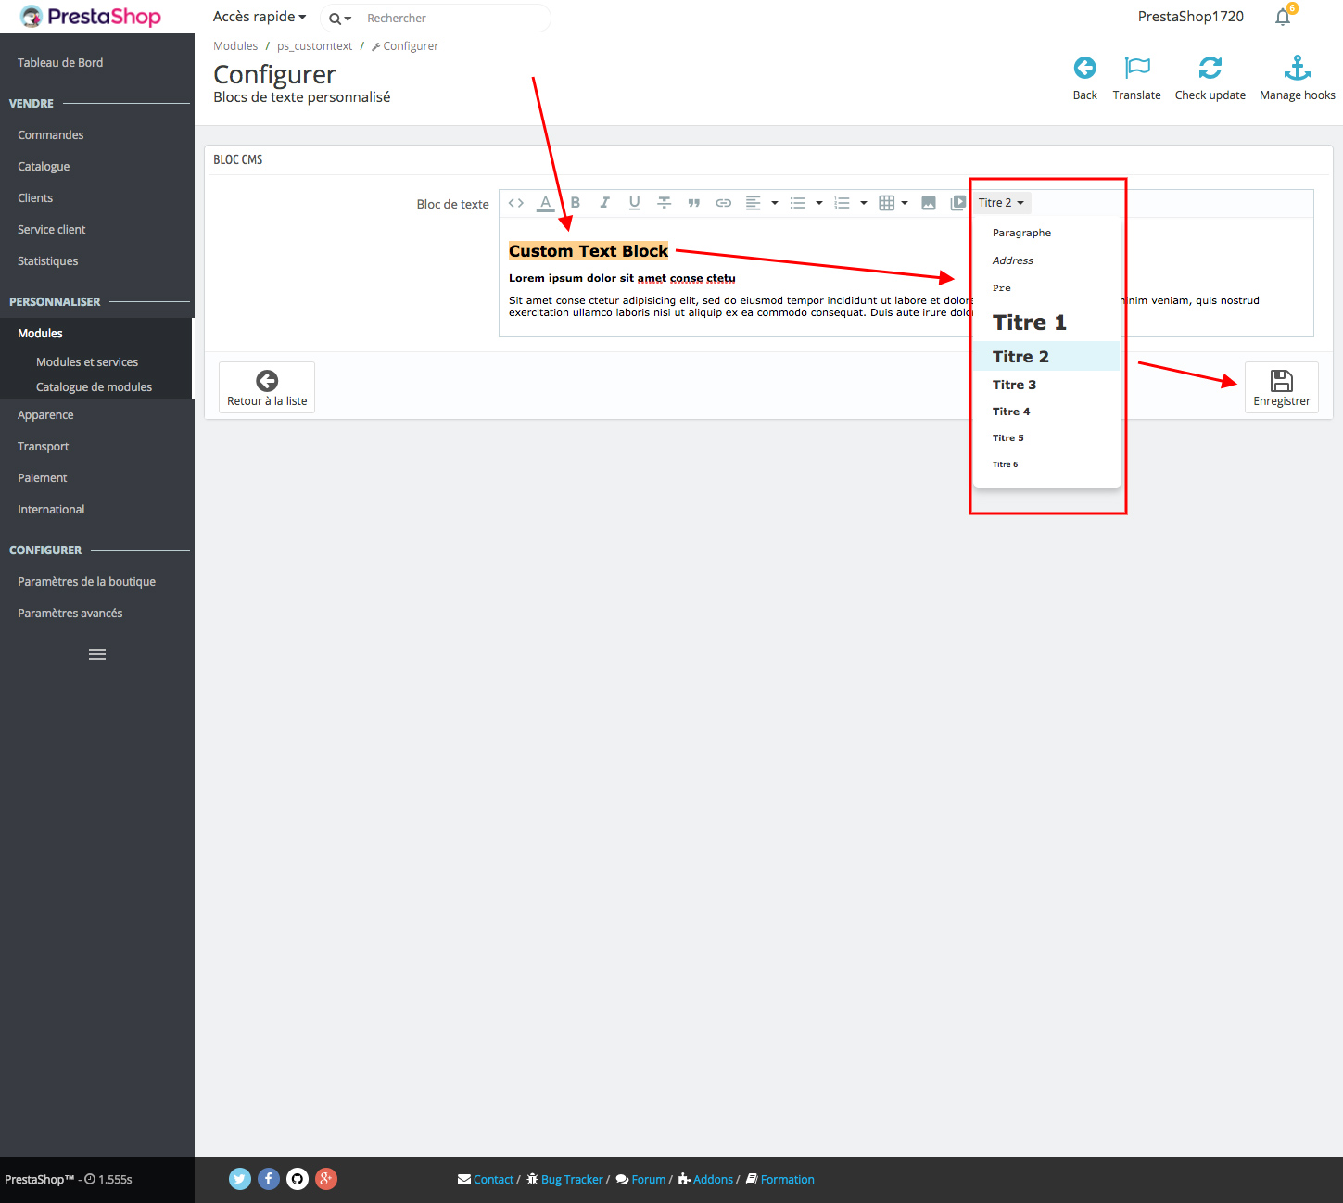Insert a blockquote using the quote icon
This screenshot has height=1203, width=1343.
point(693,203)
